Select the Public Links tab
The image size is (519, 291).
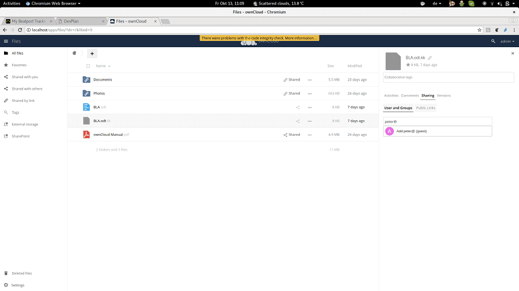coord(426,108)
